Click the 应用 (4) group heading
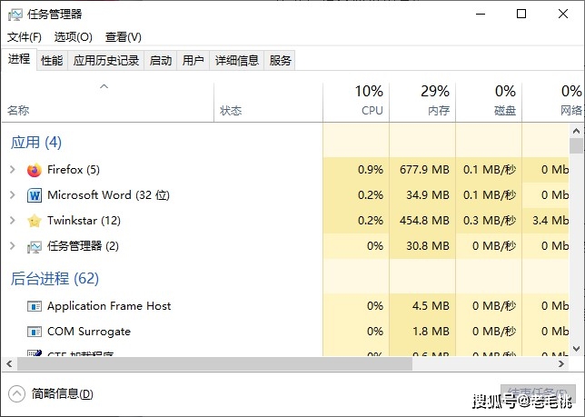Screen dimensions: 585x417 (35, 143)
